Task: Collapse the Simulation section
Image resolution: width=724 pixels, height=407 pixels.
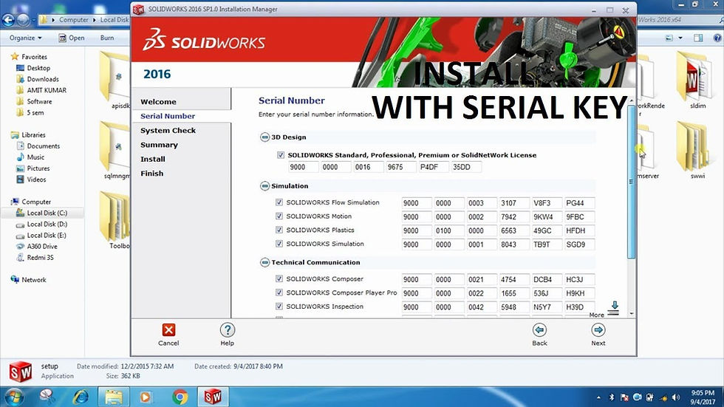Action: click(264, 186)
